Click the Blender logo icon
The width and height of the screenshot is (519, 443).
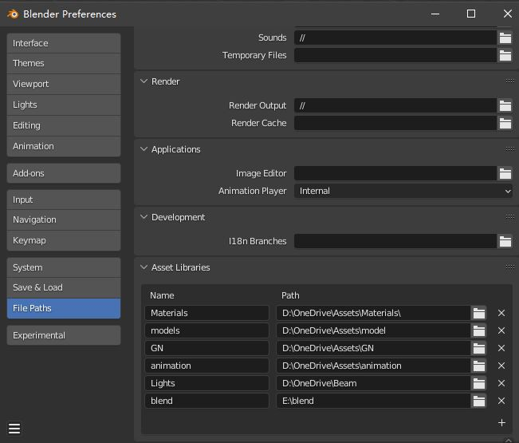pos(13,14)
